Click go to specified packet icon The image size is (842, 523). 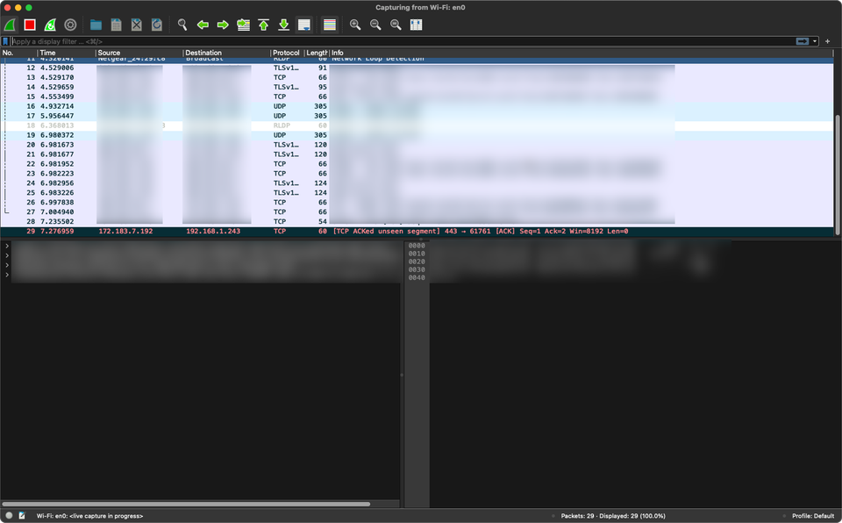pos(243,25)
